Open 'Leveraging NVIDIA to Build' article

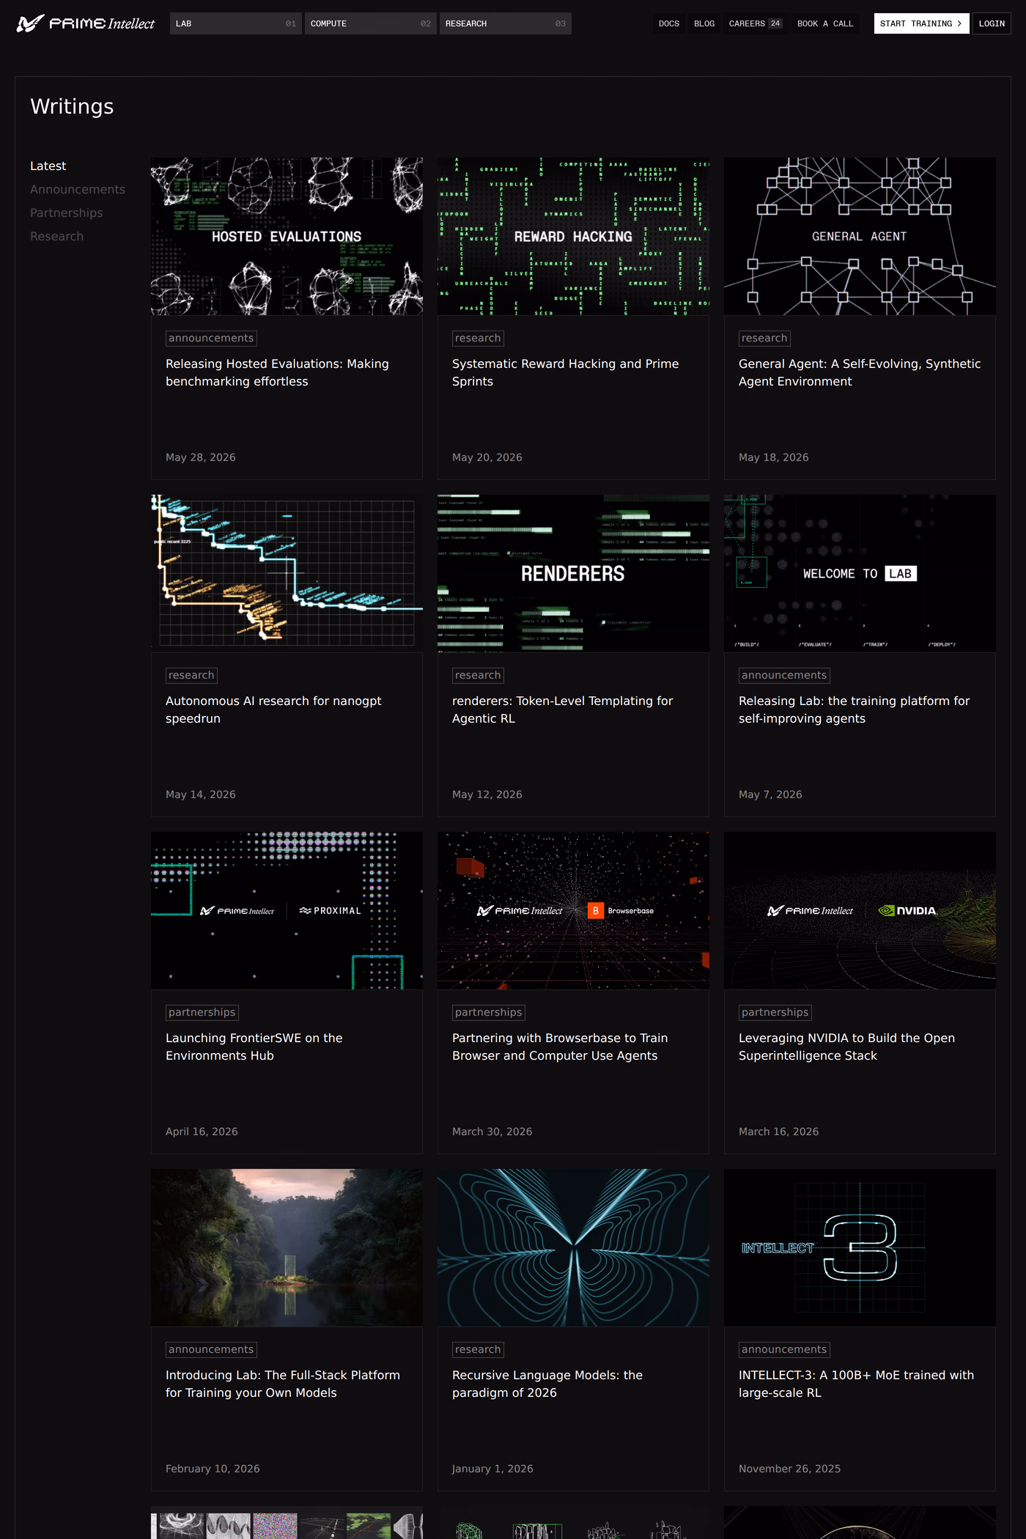click(x=846, y=1047)
